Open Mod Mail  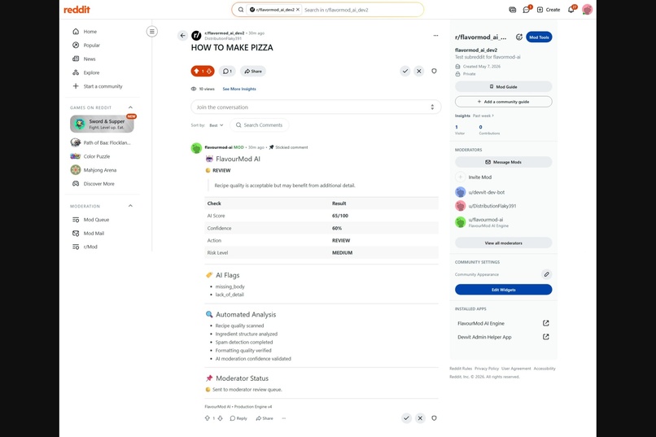click(x=94, y=234)
